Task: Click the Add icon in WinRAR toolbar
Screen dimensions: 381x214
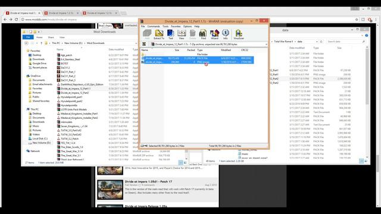Action: coord(147,34)
